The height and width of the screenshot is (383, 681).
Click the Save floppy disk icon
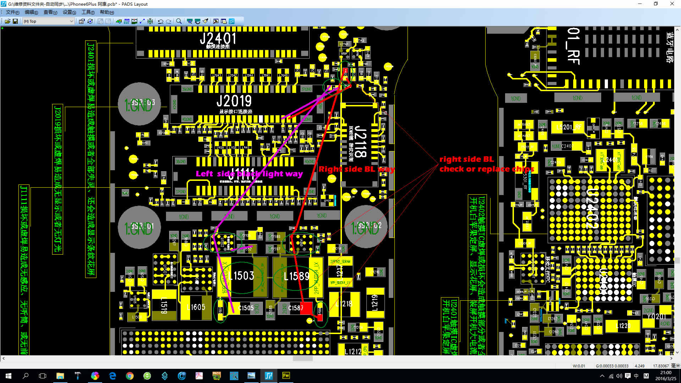(15, 21)
